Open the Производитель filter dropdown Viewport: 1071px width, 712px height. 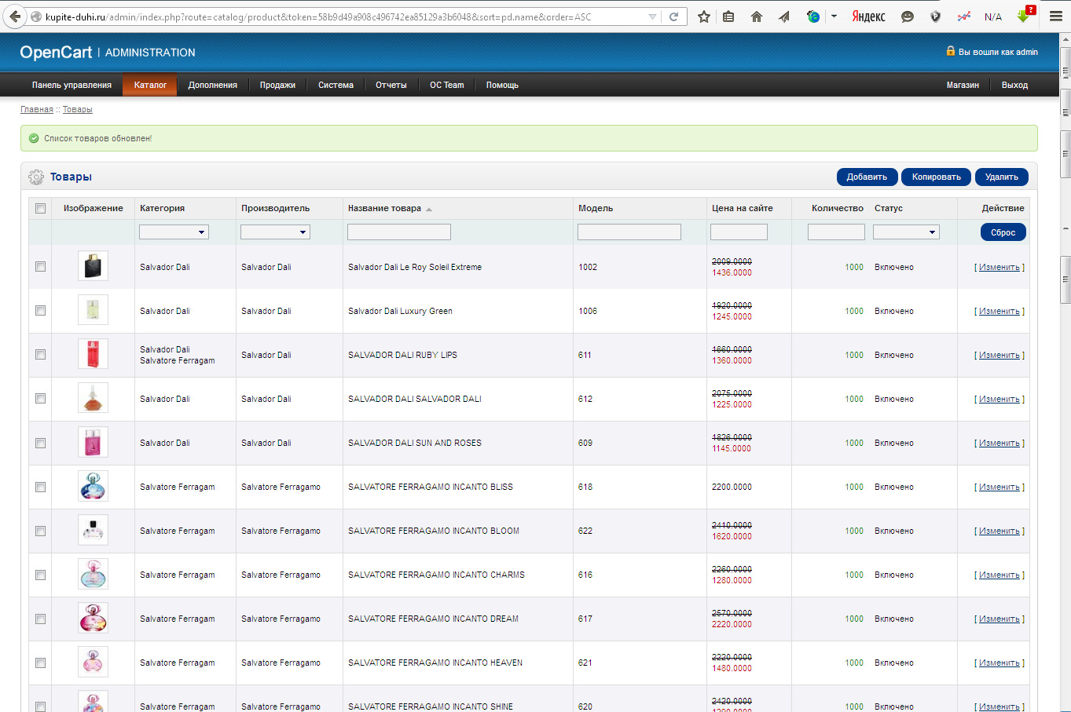[275, 232]
